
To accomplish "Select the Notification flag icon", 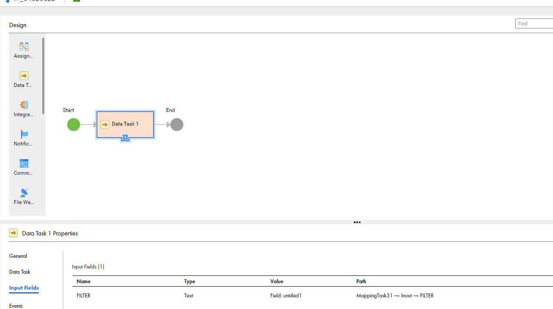I will tap(24, 134).
